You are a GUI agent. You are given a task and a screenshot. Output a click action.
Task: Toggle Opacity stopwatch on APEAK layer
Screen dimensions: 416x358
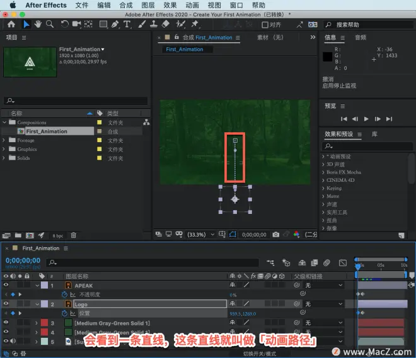pos(64,294)
